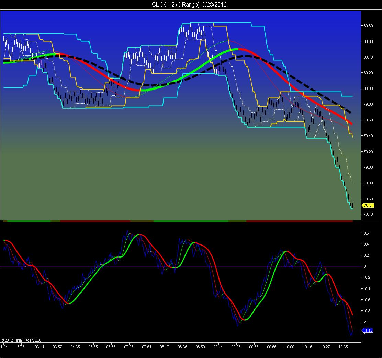Viewport: 382px width, 358px height.
Task: Click the 06:35 time axis label
Action: 111,347
